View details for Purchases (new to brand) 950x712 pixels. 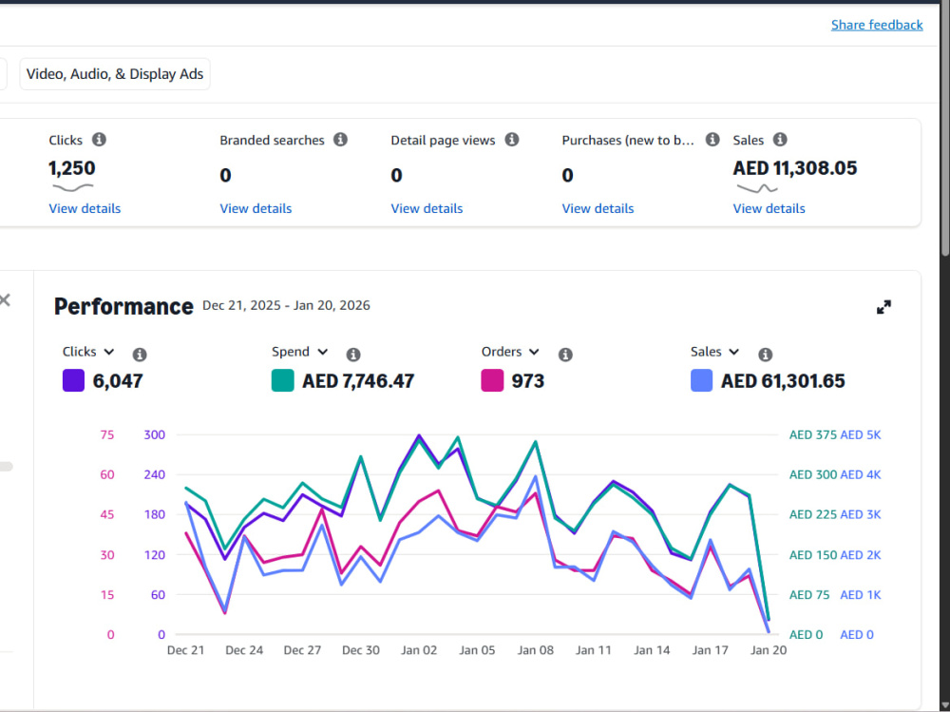[598, 208]
